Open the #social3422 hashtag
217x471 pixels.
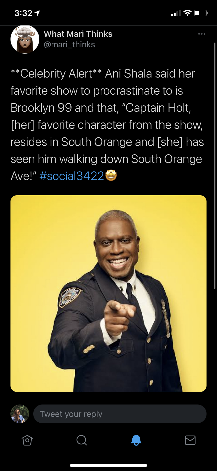tap(72, 176)
